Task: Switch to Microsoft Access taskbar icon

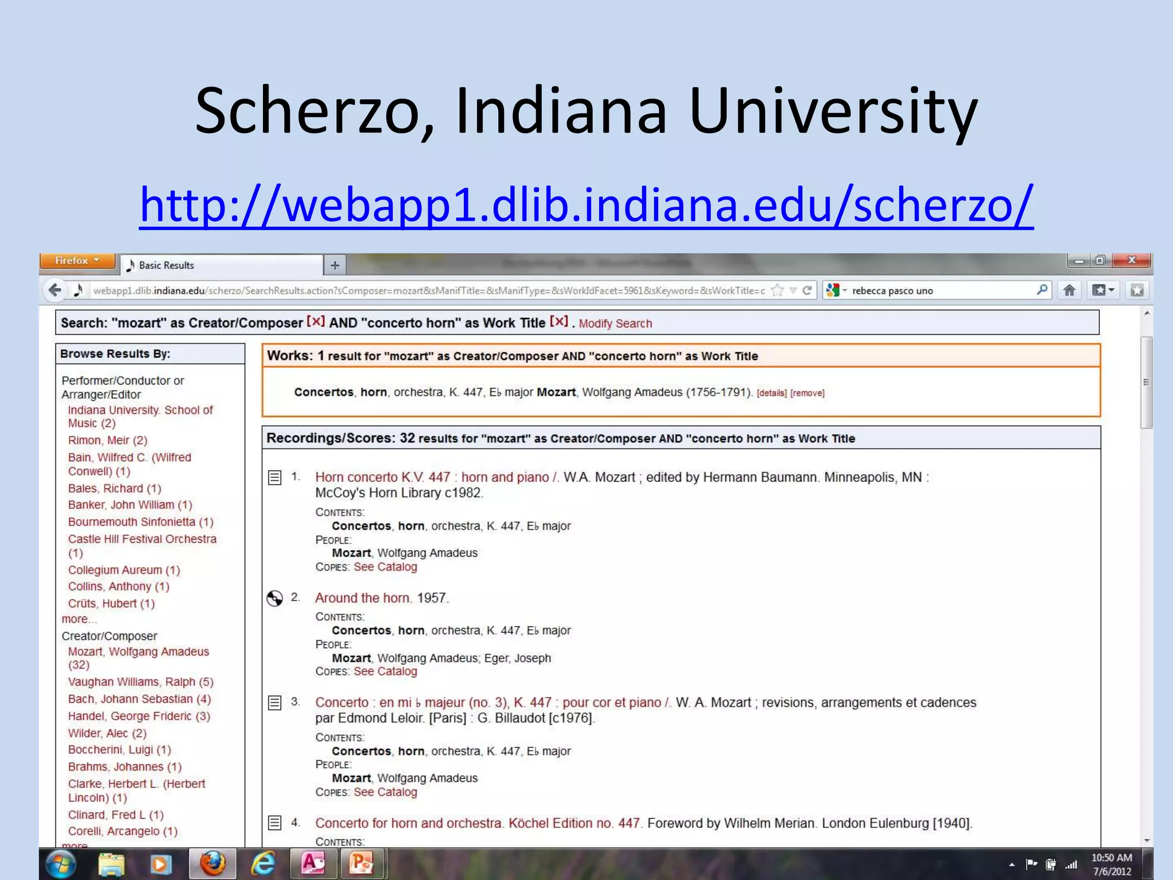Action: pos(313,863)
